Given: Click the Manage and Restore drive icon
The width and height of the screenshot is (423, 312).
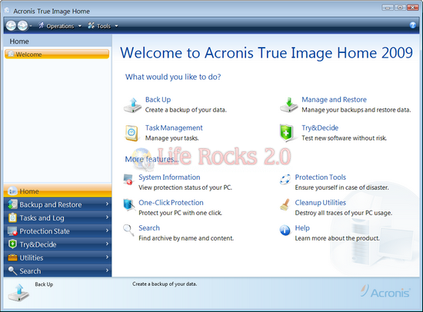Looking at the screenshot, I should click(288, 105).
